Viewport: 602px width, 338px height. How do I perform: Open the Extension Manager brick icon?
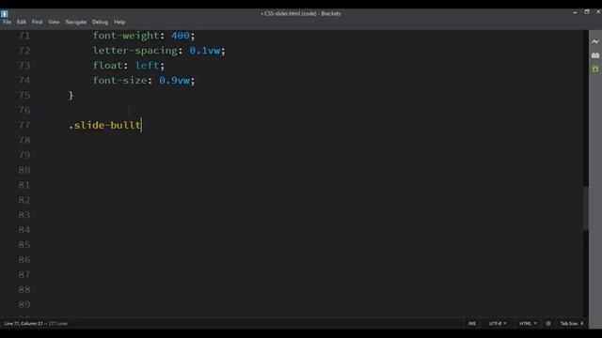point(595,55)
